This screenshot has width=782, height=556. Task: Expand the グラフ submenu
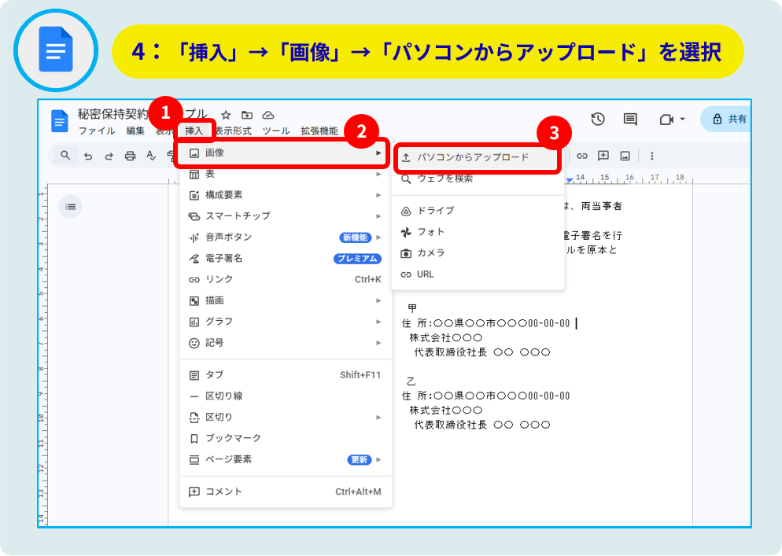(x=285, y=322)
